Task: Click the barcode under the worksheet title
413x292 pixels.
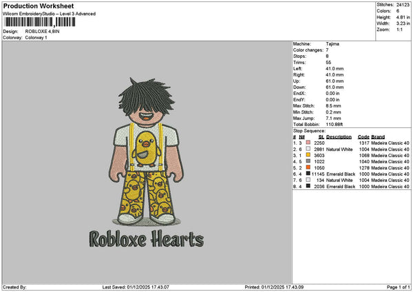Action: [x=40, y=22]
